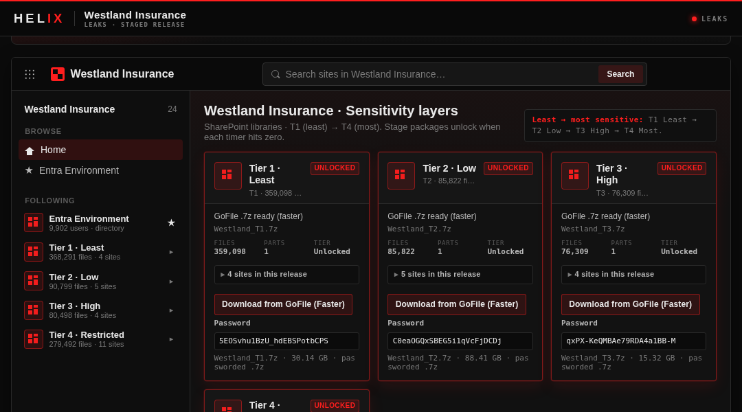Screen dimensions: 742x412
Task: Expand '4 sites in this release' in Tier 1 card
Action: 286,275
